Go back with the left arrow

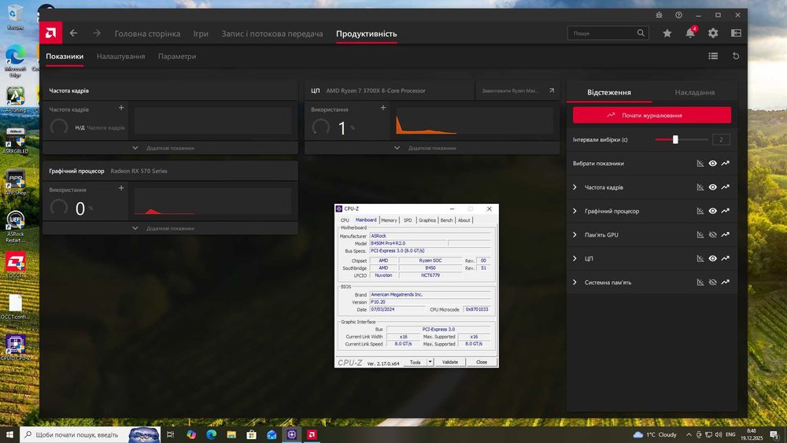click(74, 33)
